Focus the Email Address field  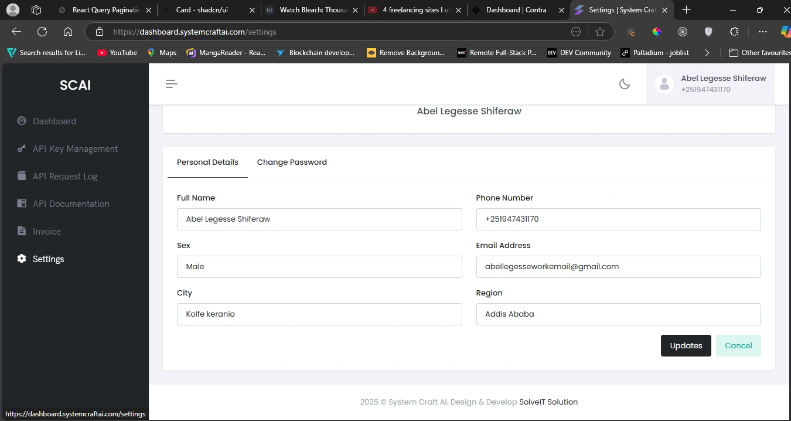click(618, 267)
